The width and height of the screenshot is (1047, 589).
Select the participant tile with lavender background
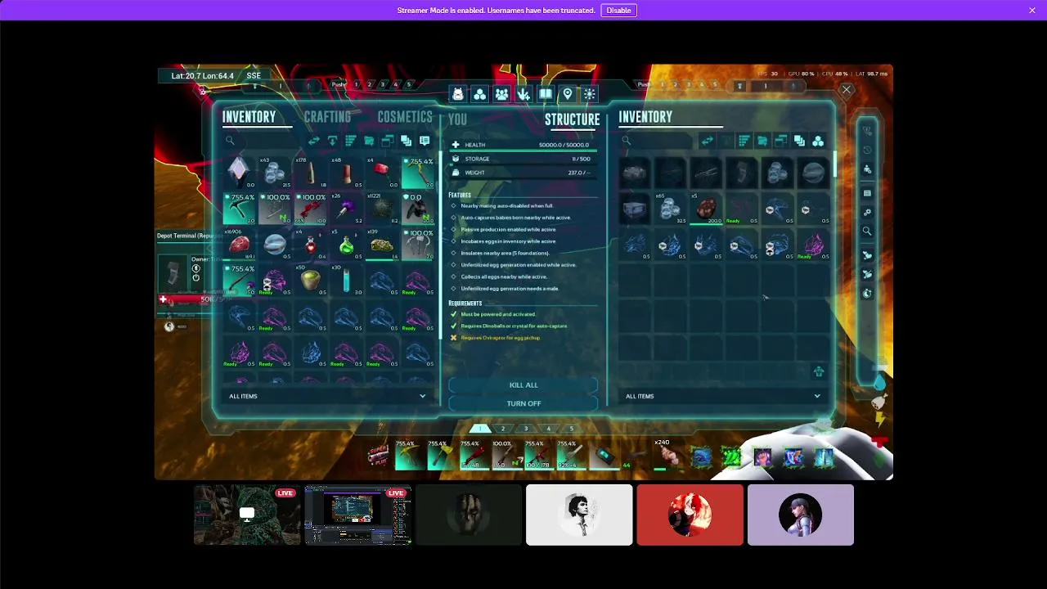click(x=801, y=515)
